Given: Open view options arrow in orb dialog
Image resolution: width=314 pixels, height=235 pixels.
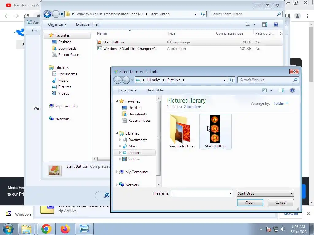Looking at the screenshot, I should click(271, 90).
